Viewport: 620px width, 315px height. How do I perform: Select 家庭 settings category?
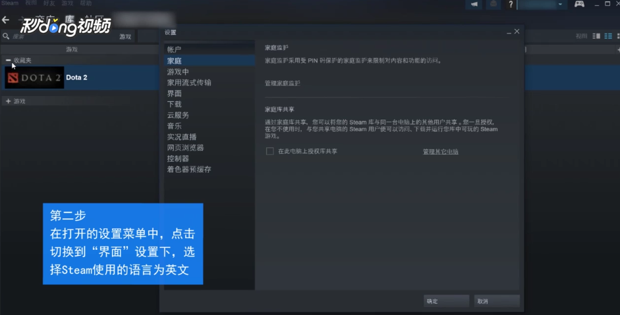[x=209, y=61]
